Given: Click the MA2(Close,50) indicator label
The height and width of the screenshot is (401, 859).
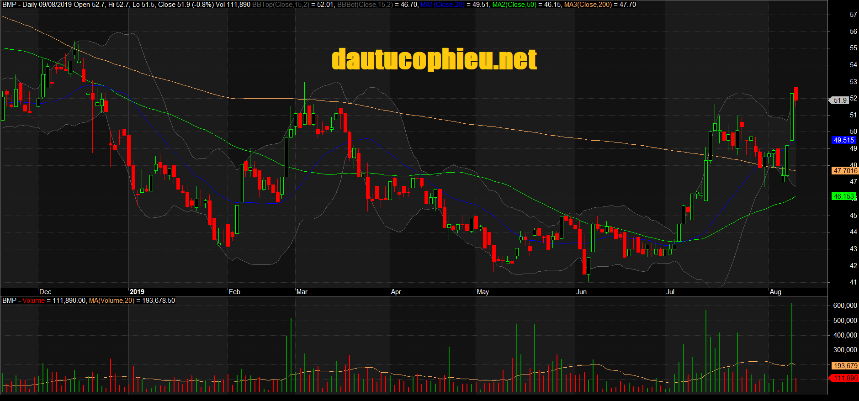Looking at the screenshot, I should coord(514,5).
